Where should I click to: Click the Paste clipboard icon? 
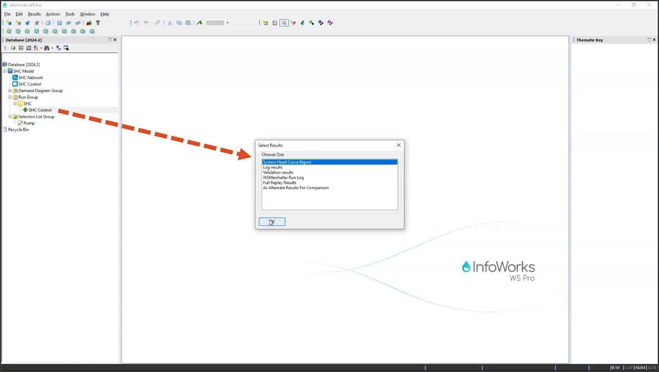point(188,23)
